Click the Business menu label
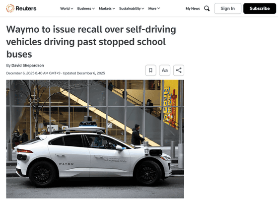The height and width of the screenshot is (200, 278). pyautogui.click(x=84, y=8)
